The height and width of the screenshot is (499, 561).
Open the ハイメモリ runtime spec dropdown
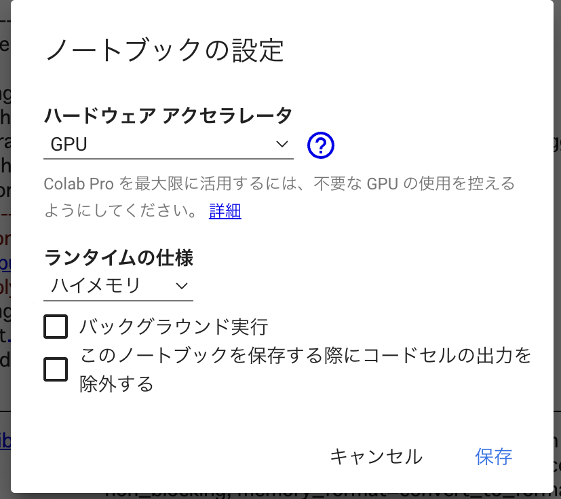pos(119,287)
